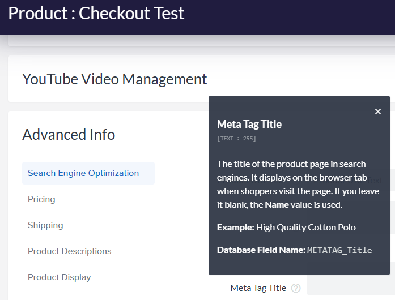Screen dimensions: 395x300
Task: Go to Product Descriptions section
Action: pos(69,251)
